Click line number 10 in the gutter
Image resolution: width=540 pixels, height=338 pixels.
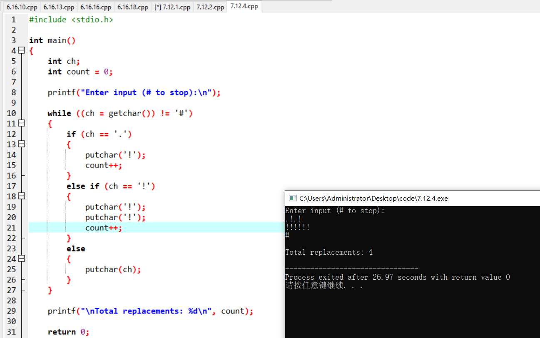click(11, 113)
